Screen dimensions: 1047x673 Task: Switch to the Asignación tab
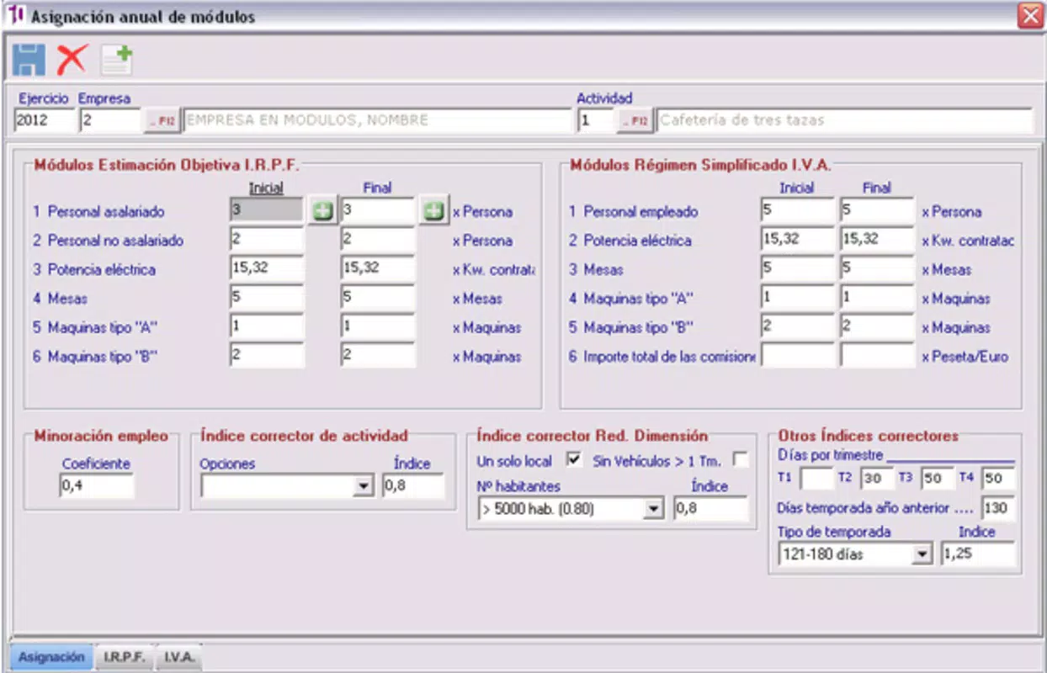[52, 657]
